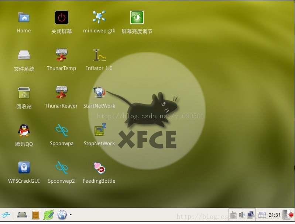Click the StopNetWork icon
This screenshot has height=224, width=295.
100,130
